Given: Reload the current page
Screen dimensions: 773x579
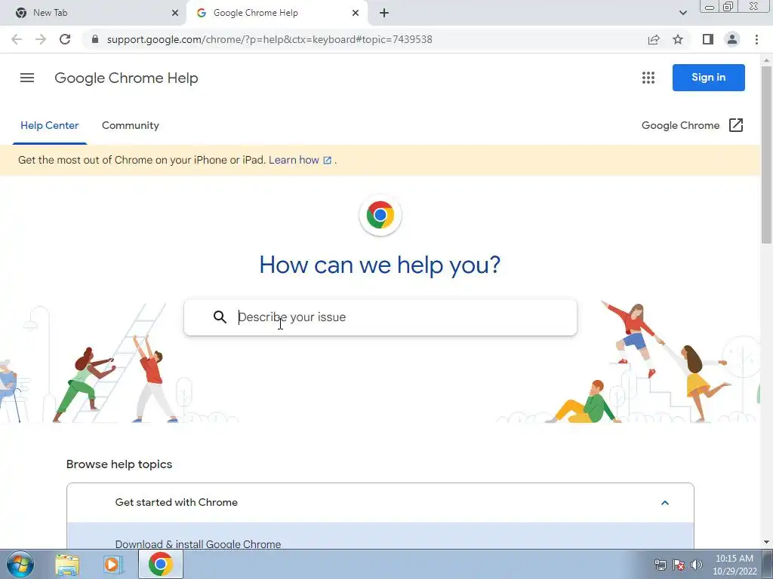Looking at the screenshot, I should (65, 39).
